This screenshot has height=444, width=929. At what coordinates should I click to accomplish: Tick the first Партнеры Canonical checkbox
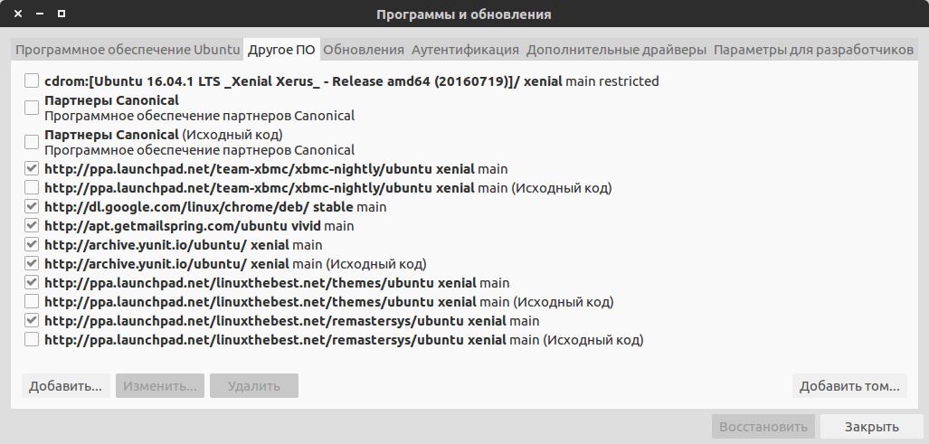pos(32,108)
